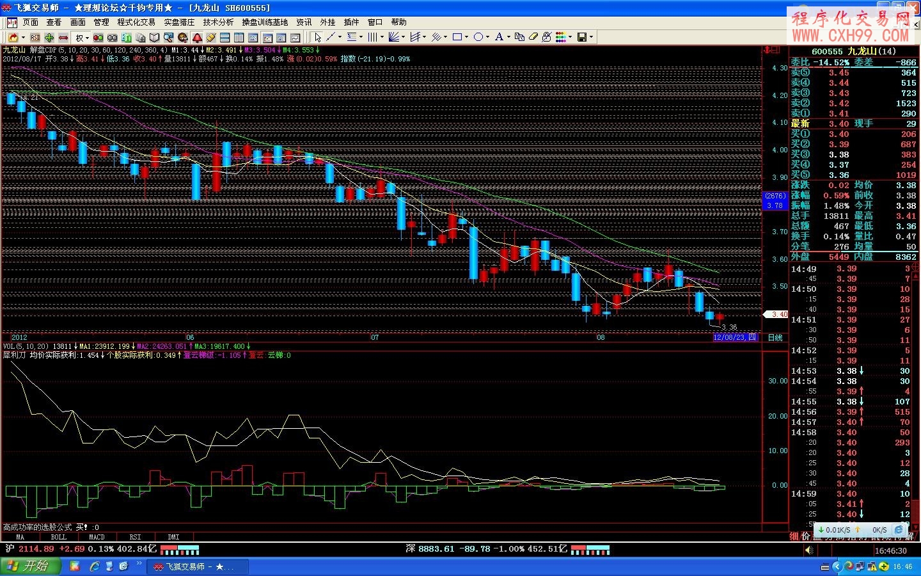
Task: Switch to the MACD indicator tab
Action: [x=97, y=537]
